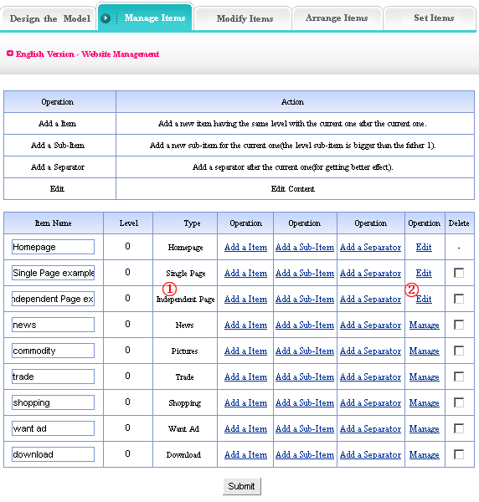
Task: Click the Pictures type cell
Action: [x=185, y=351]
